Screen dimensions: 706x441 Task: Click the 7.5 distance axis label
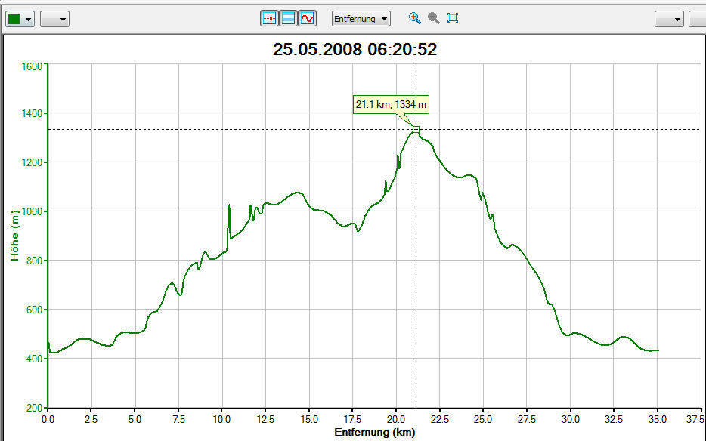(178, 419)
